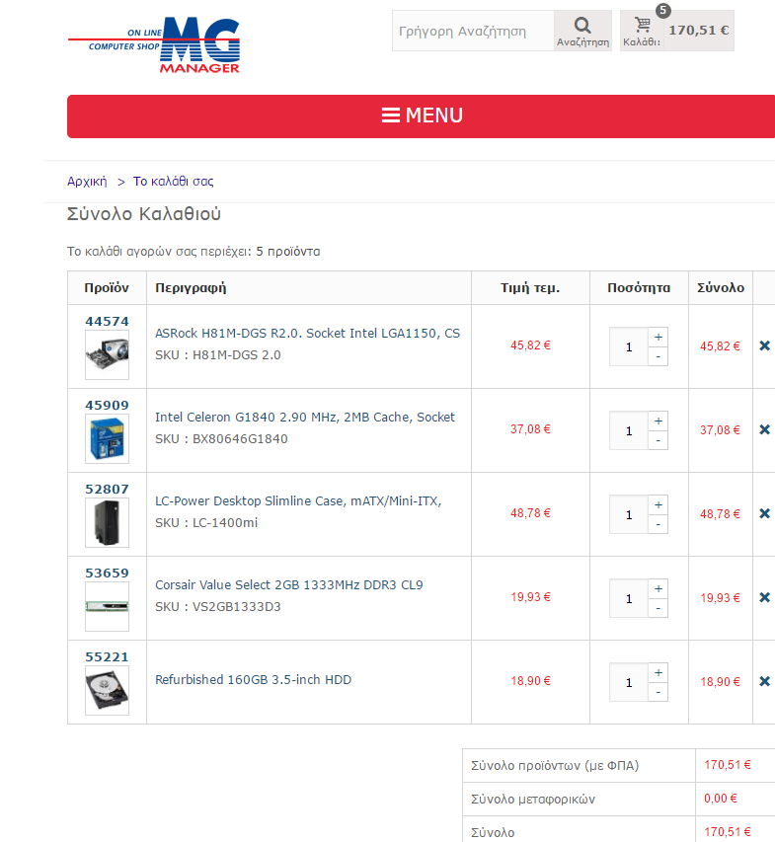775x842 pixels.
Task: Click SKU : BX80646G1840 text
Action: [221, 438]
